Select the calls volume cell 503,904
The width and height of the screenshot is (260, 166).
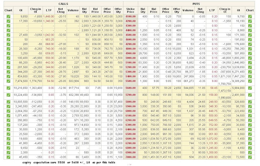point(73,81)
